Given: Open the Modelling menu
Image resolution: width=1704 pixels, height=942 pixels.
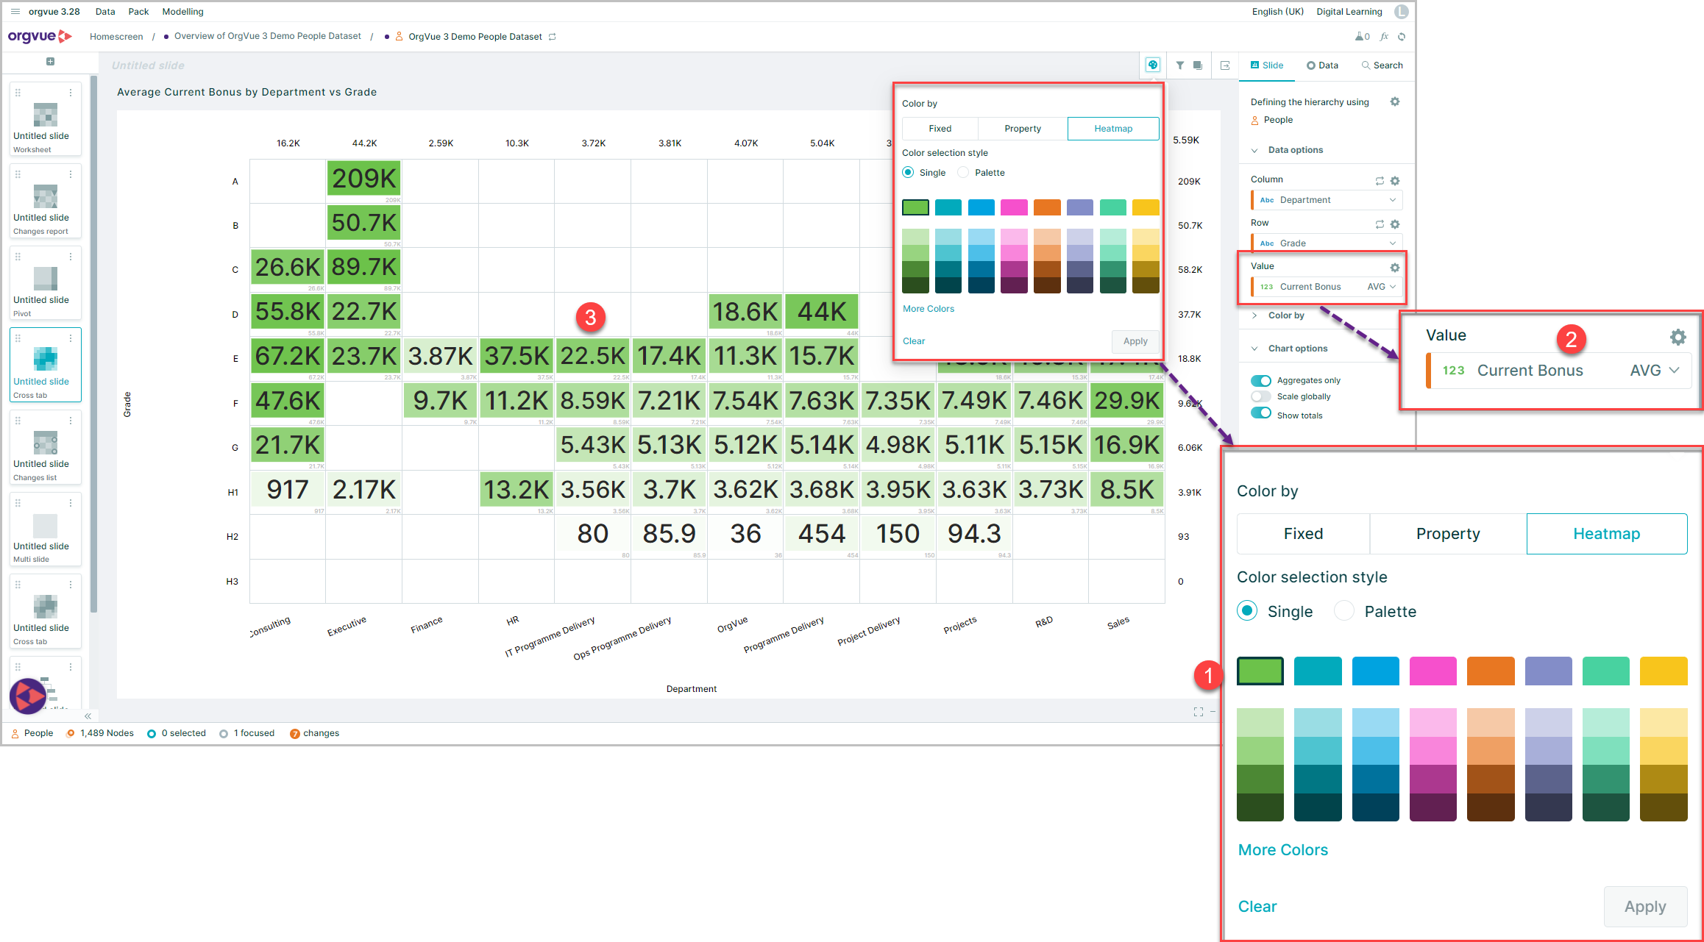Looking at the screenshot, I should 182,12.
